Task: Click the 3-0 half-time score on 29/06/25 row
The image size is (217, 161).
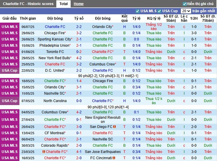Action: click(x=194, y=33)
